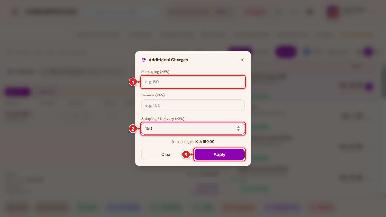This screenshot has height=217, width=386.
Task: Click the red step 2 badge
Action: pyautogui.click(x=133, y=129)
